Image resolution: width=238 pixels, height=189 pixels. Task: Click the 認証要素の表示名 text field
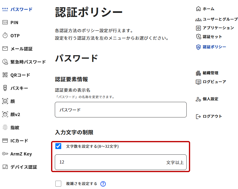click(x=121, y=110)
